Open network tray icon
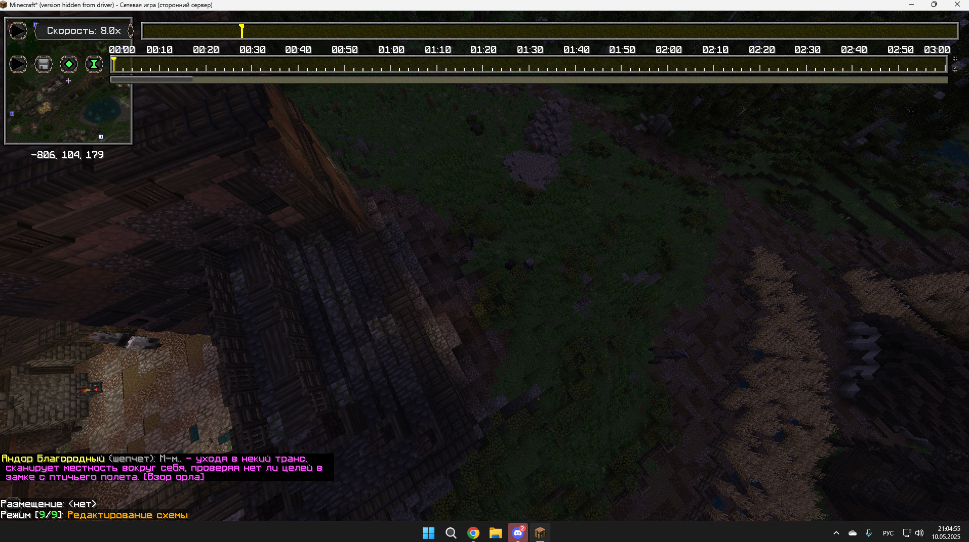 pos(907,533)
